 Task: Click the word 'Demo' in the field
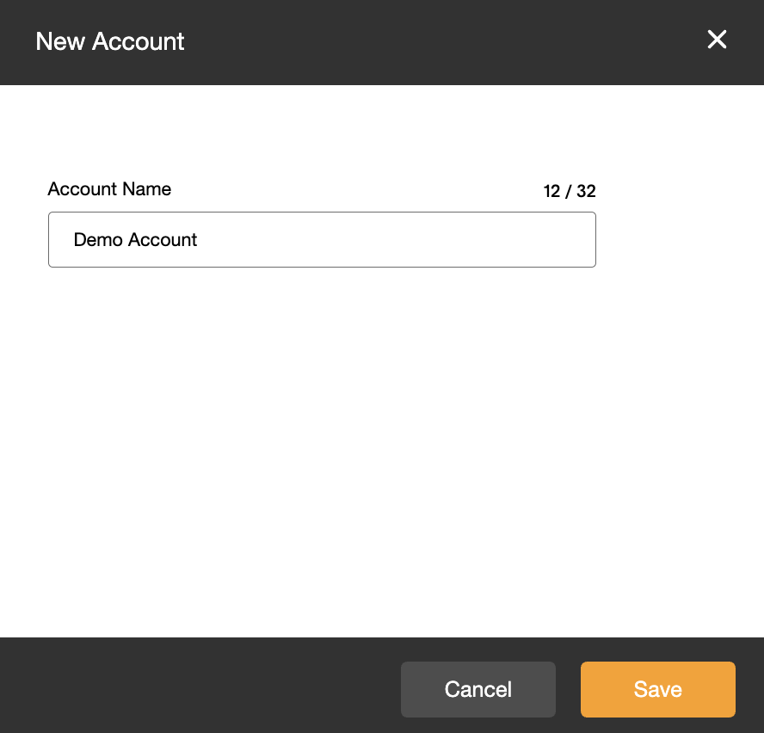coord(98,240)
